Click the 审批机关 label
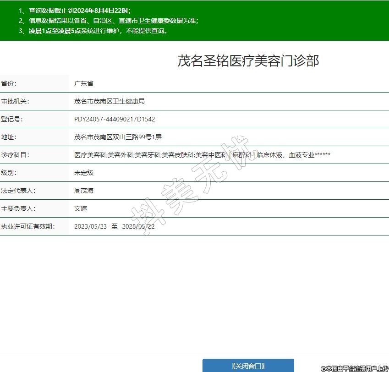The image size is (389, 372). 15,101
